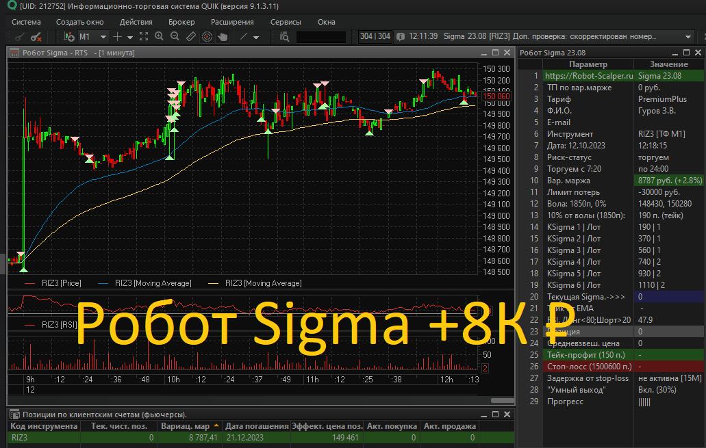The height and width of the screenshot is (448, 706).
Task: Open the M1 timeframe dropdown
Action: [x=103, y=37]
